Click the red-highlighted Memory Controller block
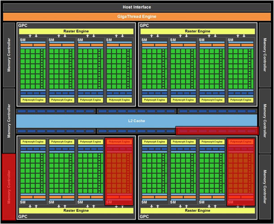The image size is (274, 224). [x=9, y=187]
